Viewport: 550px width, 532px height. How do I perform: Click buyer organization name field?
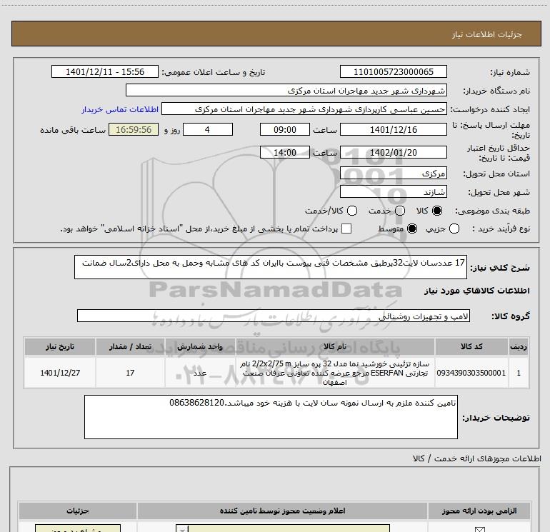coord(286,90)
